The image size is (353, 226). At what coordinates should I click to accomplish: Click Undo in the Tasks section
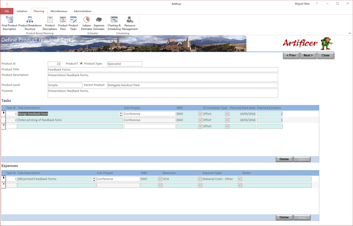302,159
